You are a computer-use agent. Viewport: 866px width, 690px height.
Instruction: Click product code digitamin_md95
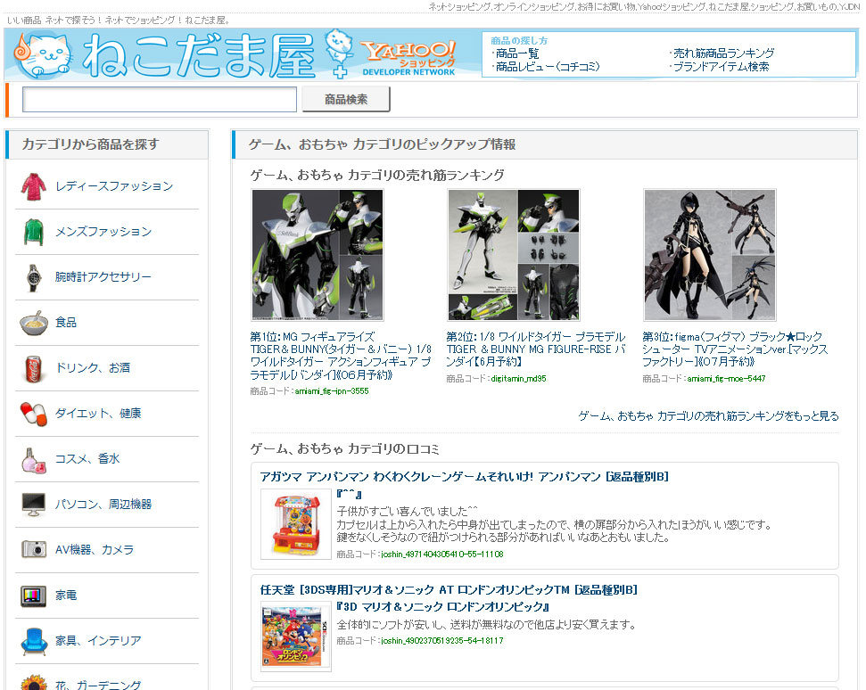tap(518, 379)
